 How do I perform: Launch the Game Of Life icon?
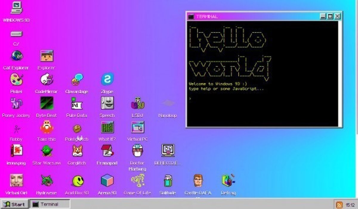point(137,181)
